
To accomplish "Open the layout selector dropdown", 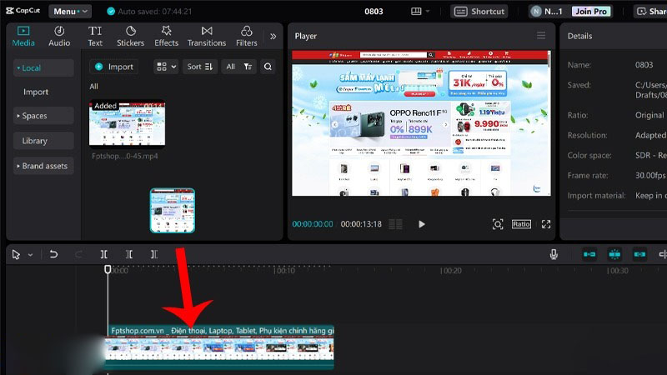I will coord(420,12).
